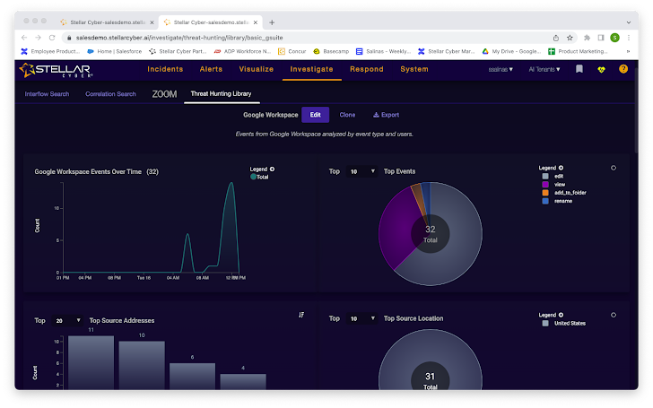Open Chrome three-dot menu
The height and width of the screenshot is (408, 653).
629,38
